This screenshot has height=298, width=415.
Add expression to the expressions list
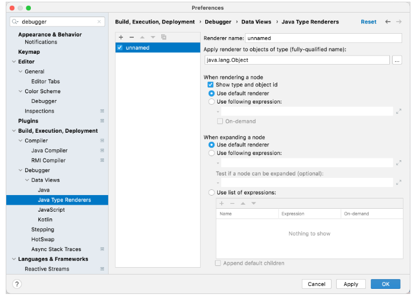tap(222, 204)
